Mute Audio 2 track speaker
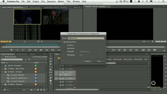167x94 pixels. pyautogui.click(x=60, y=82)
